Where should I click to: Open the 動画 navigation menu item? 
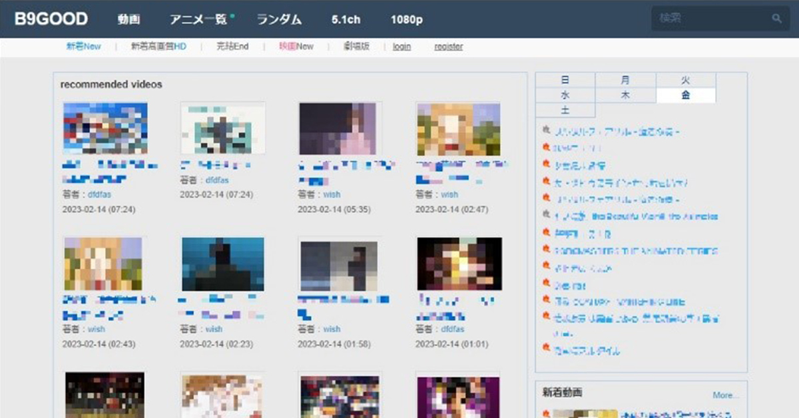tap(129, 19)
